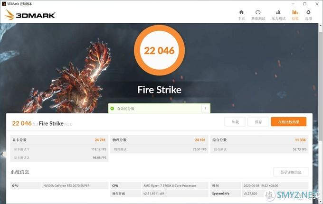The height and width of the screenshot is (204, 323).
Task: Select combined score label 综合分数
Action: 219,140
